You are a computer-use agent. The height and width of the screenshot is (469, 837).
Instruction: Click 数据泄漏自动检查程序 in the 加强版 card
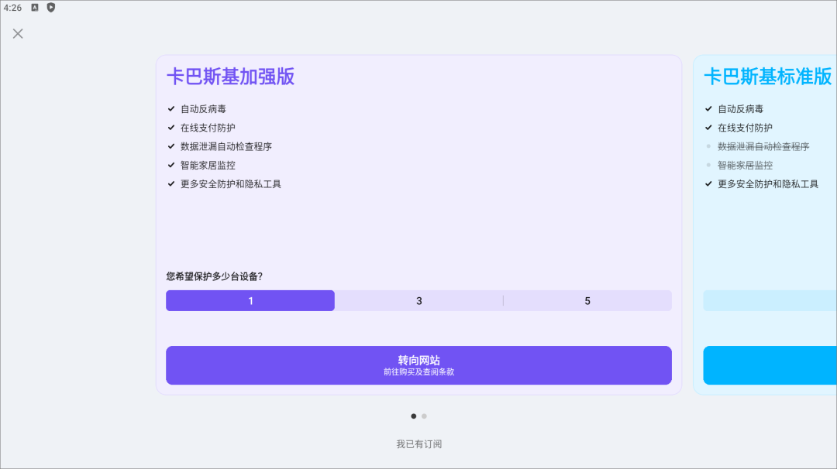pyautogui.click(x=226, y=146)
